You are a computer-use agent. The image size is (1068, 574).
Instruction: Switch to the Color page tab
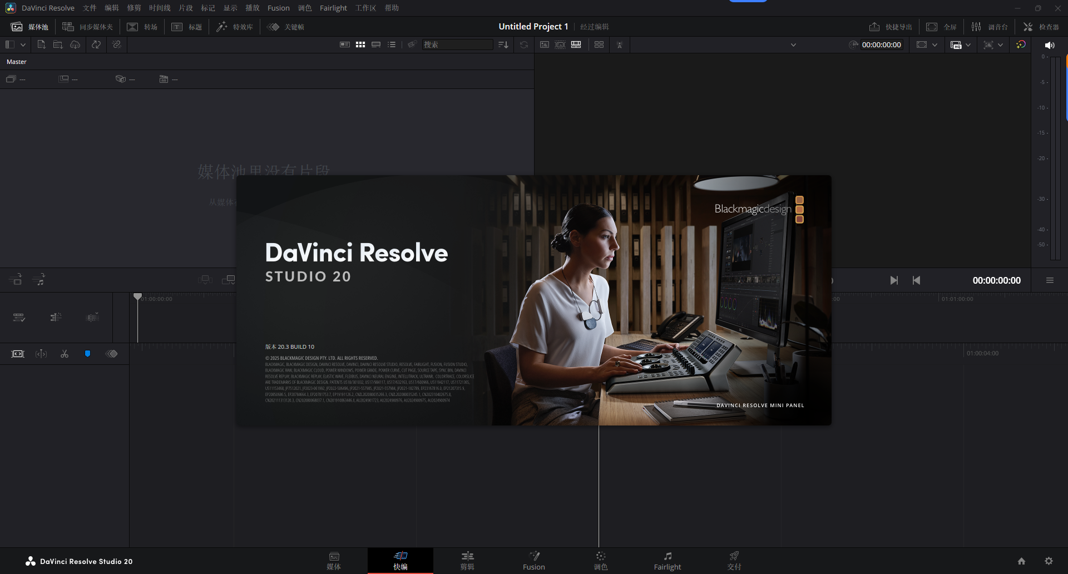(600, 561)
